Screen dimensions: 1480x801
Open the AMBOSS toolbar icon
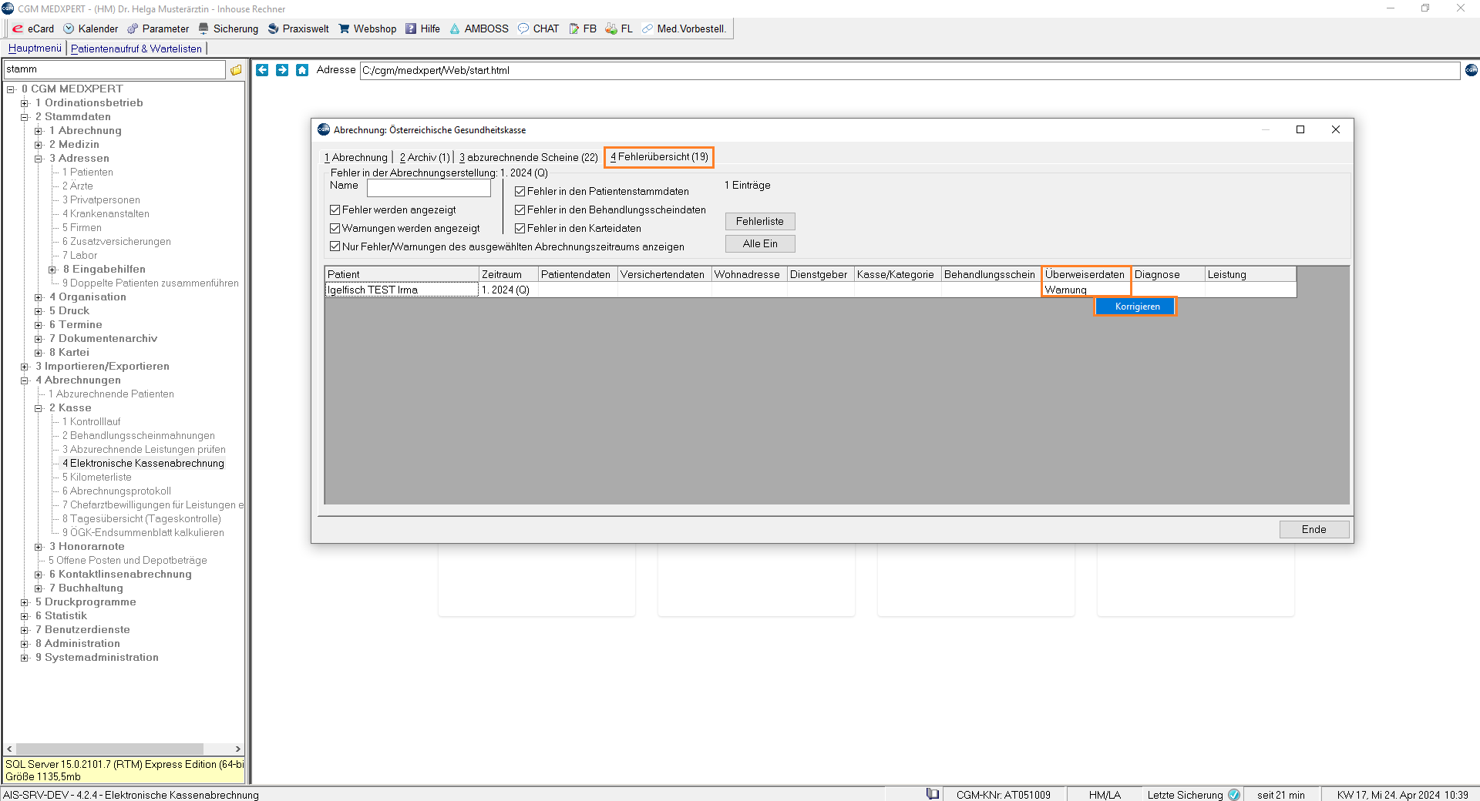pos(455,28)
